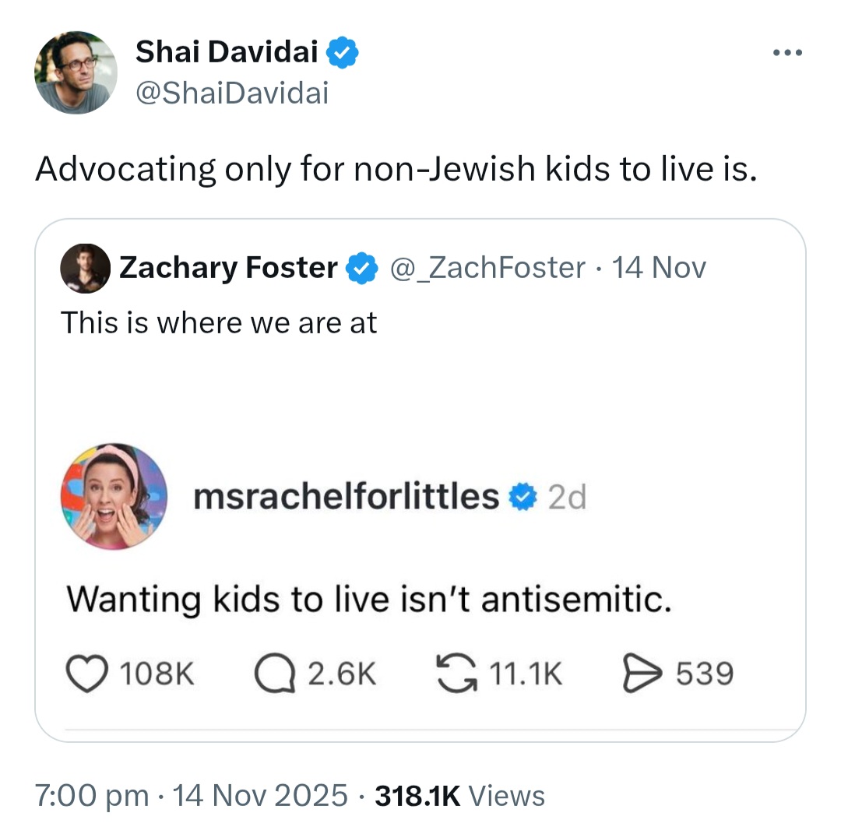Open the @ShaiDavidai handle

(232, 93)
